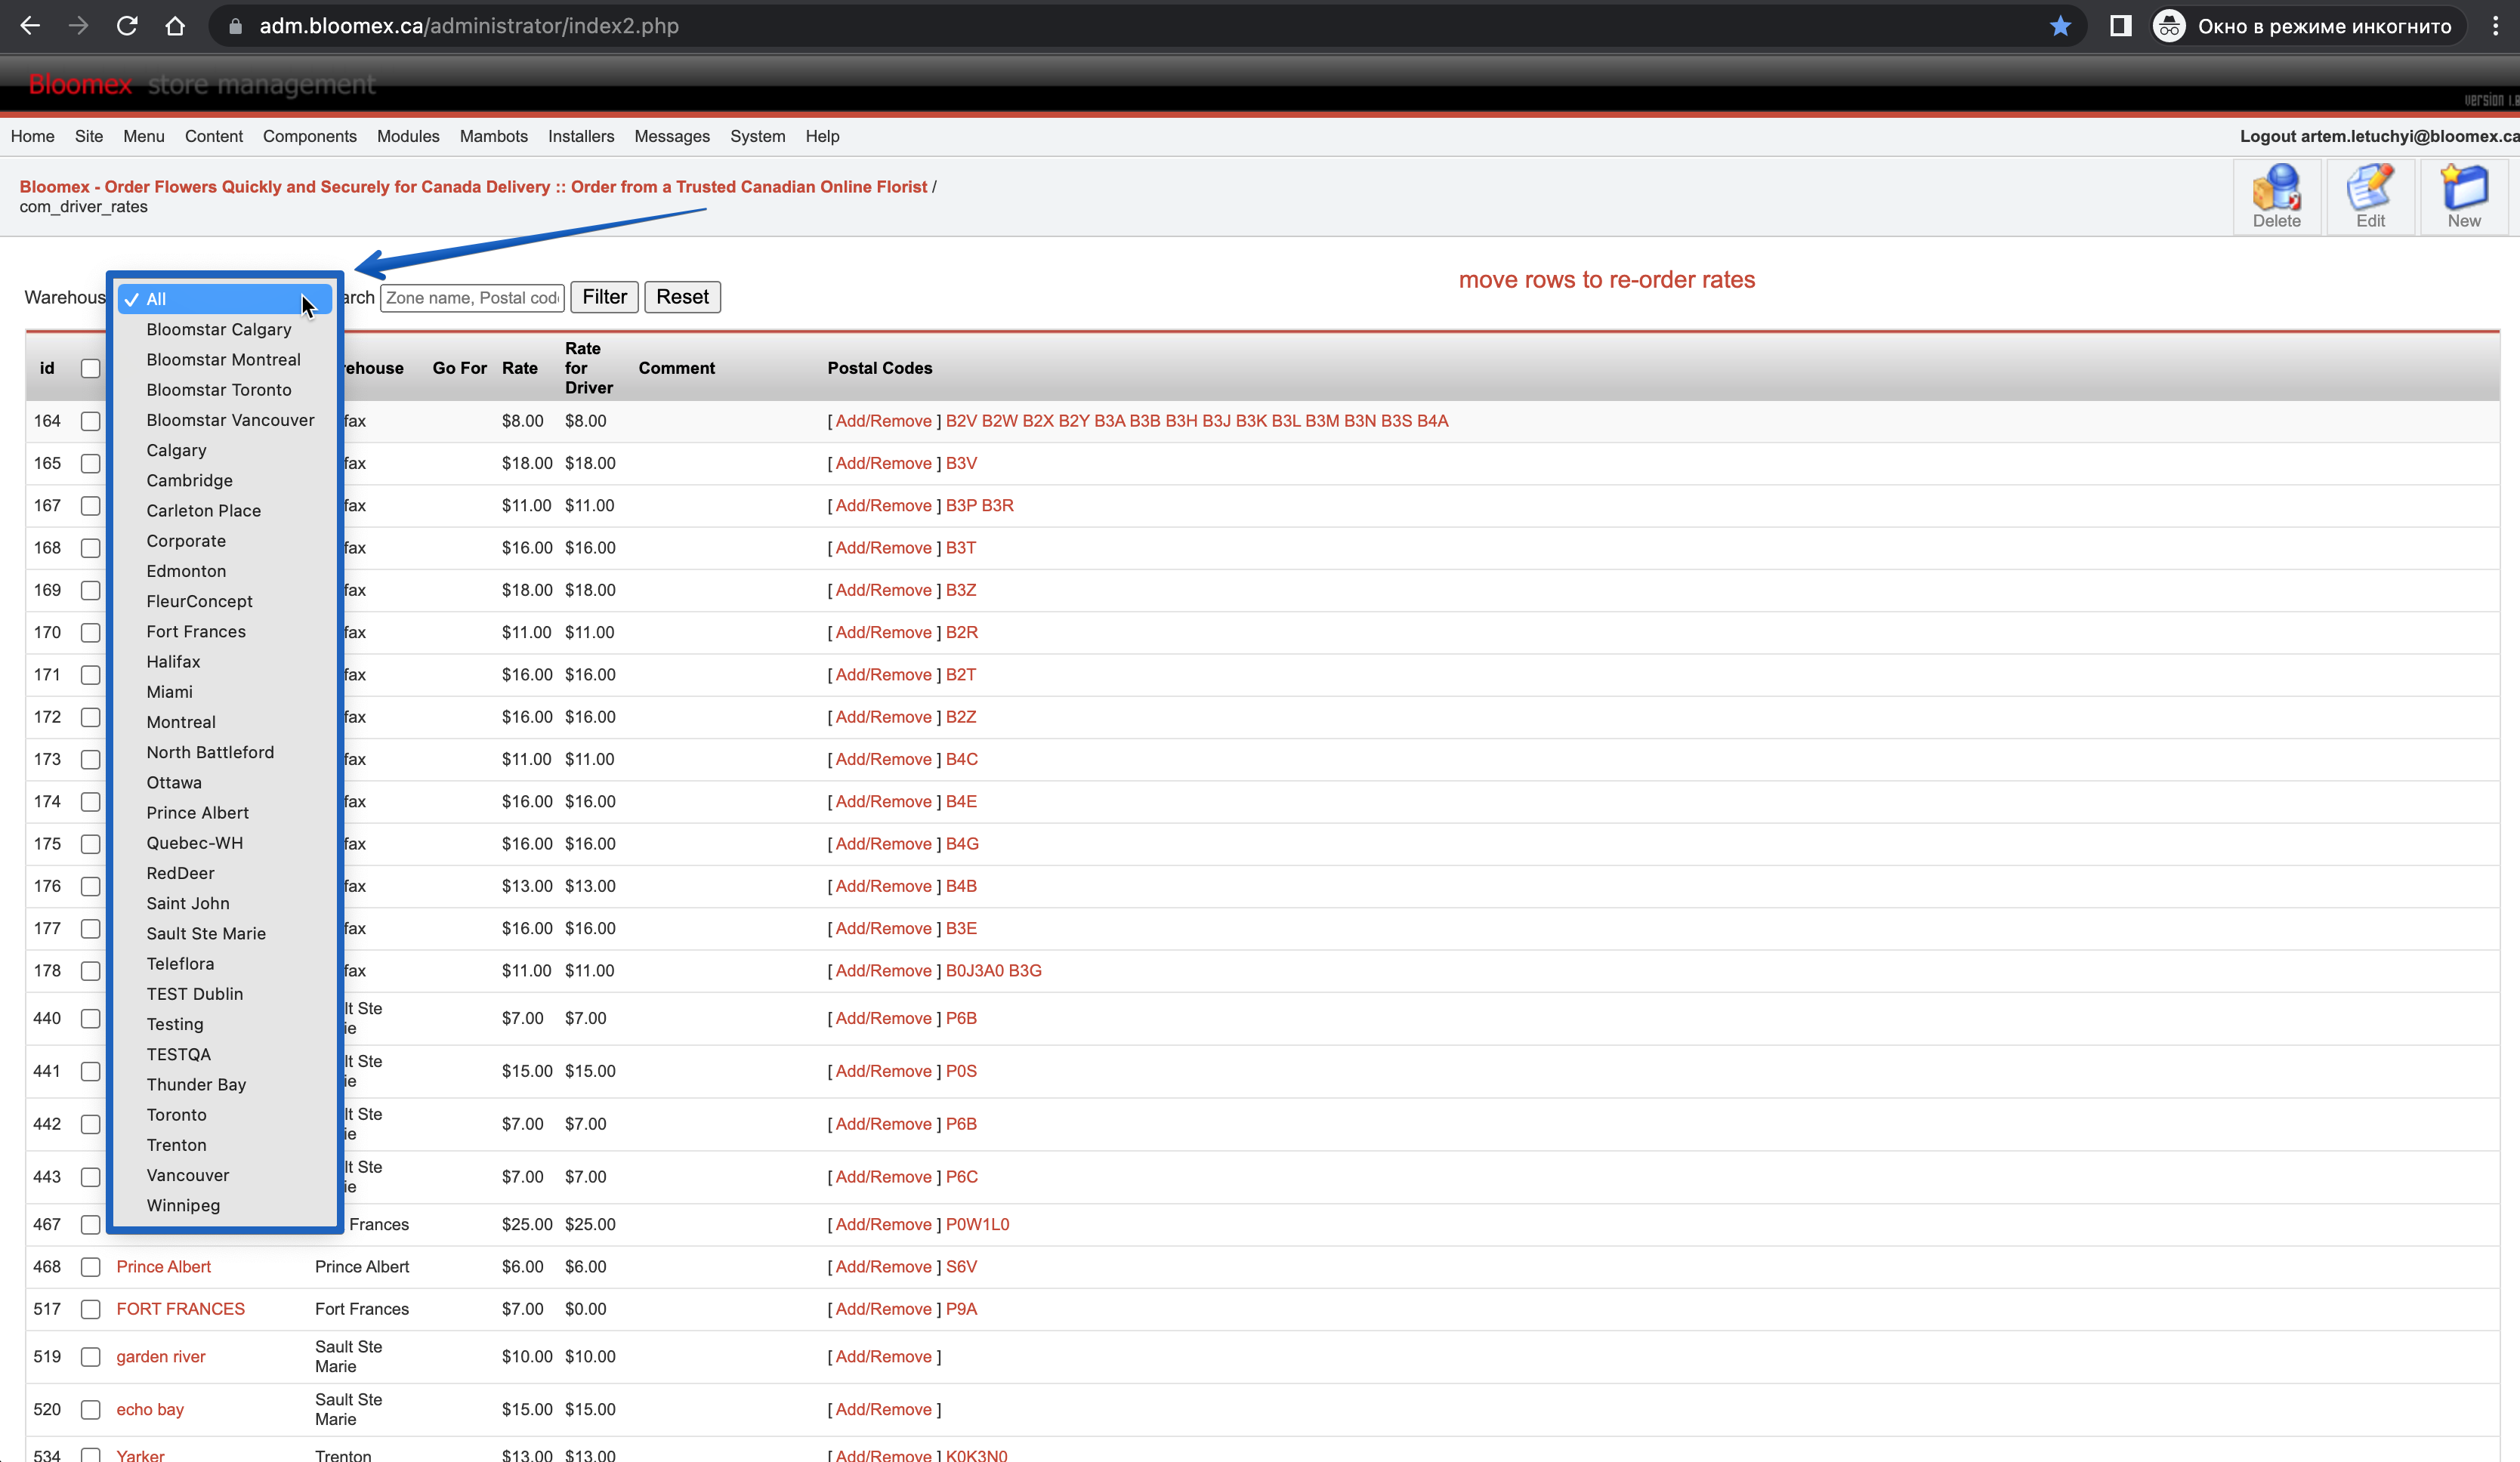Click the id column header

pyautogui.click(x=47, y=368)
